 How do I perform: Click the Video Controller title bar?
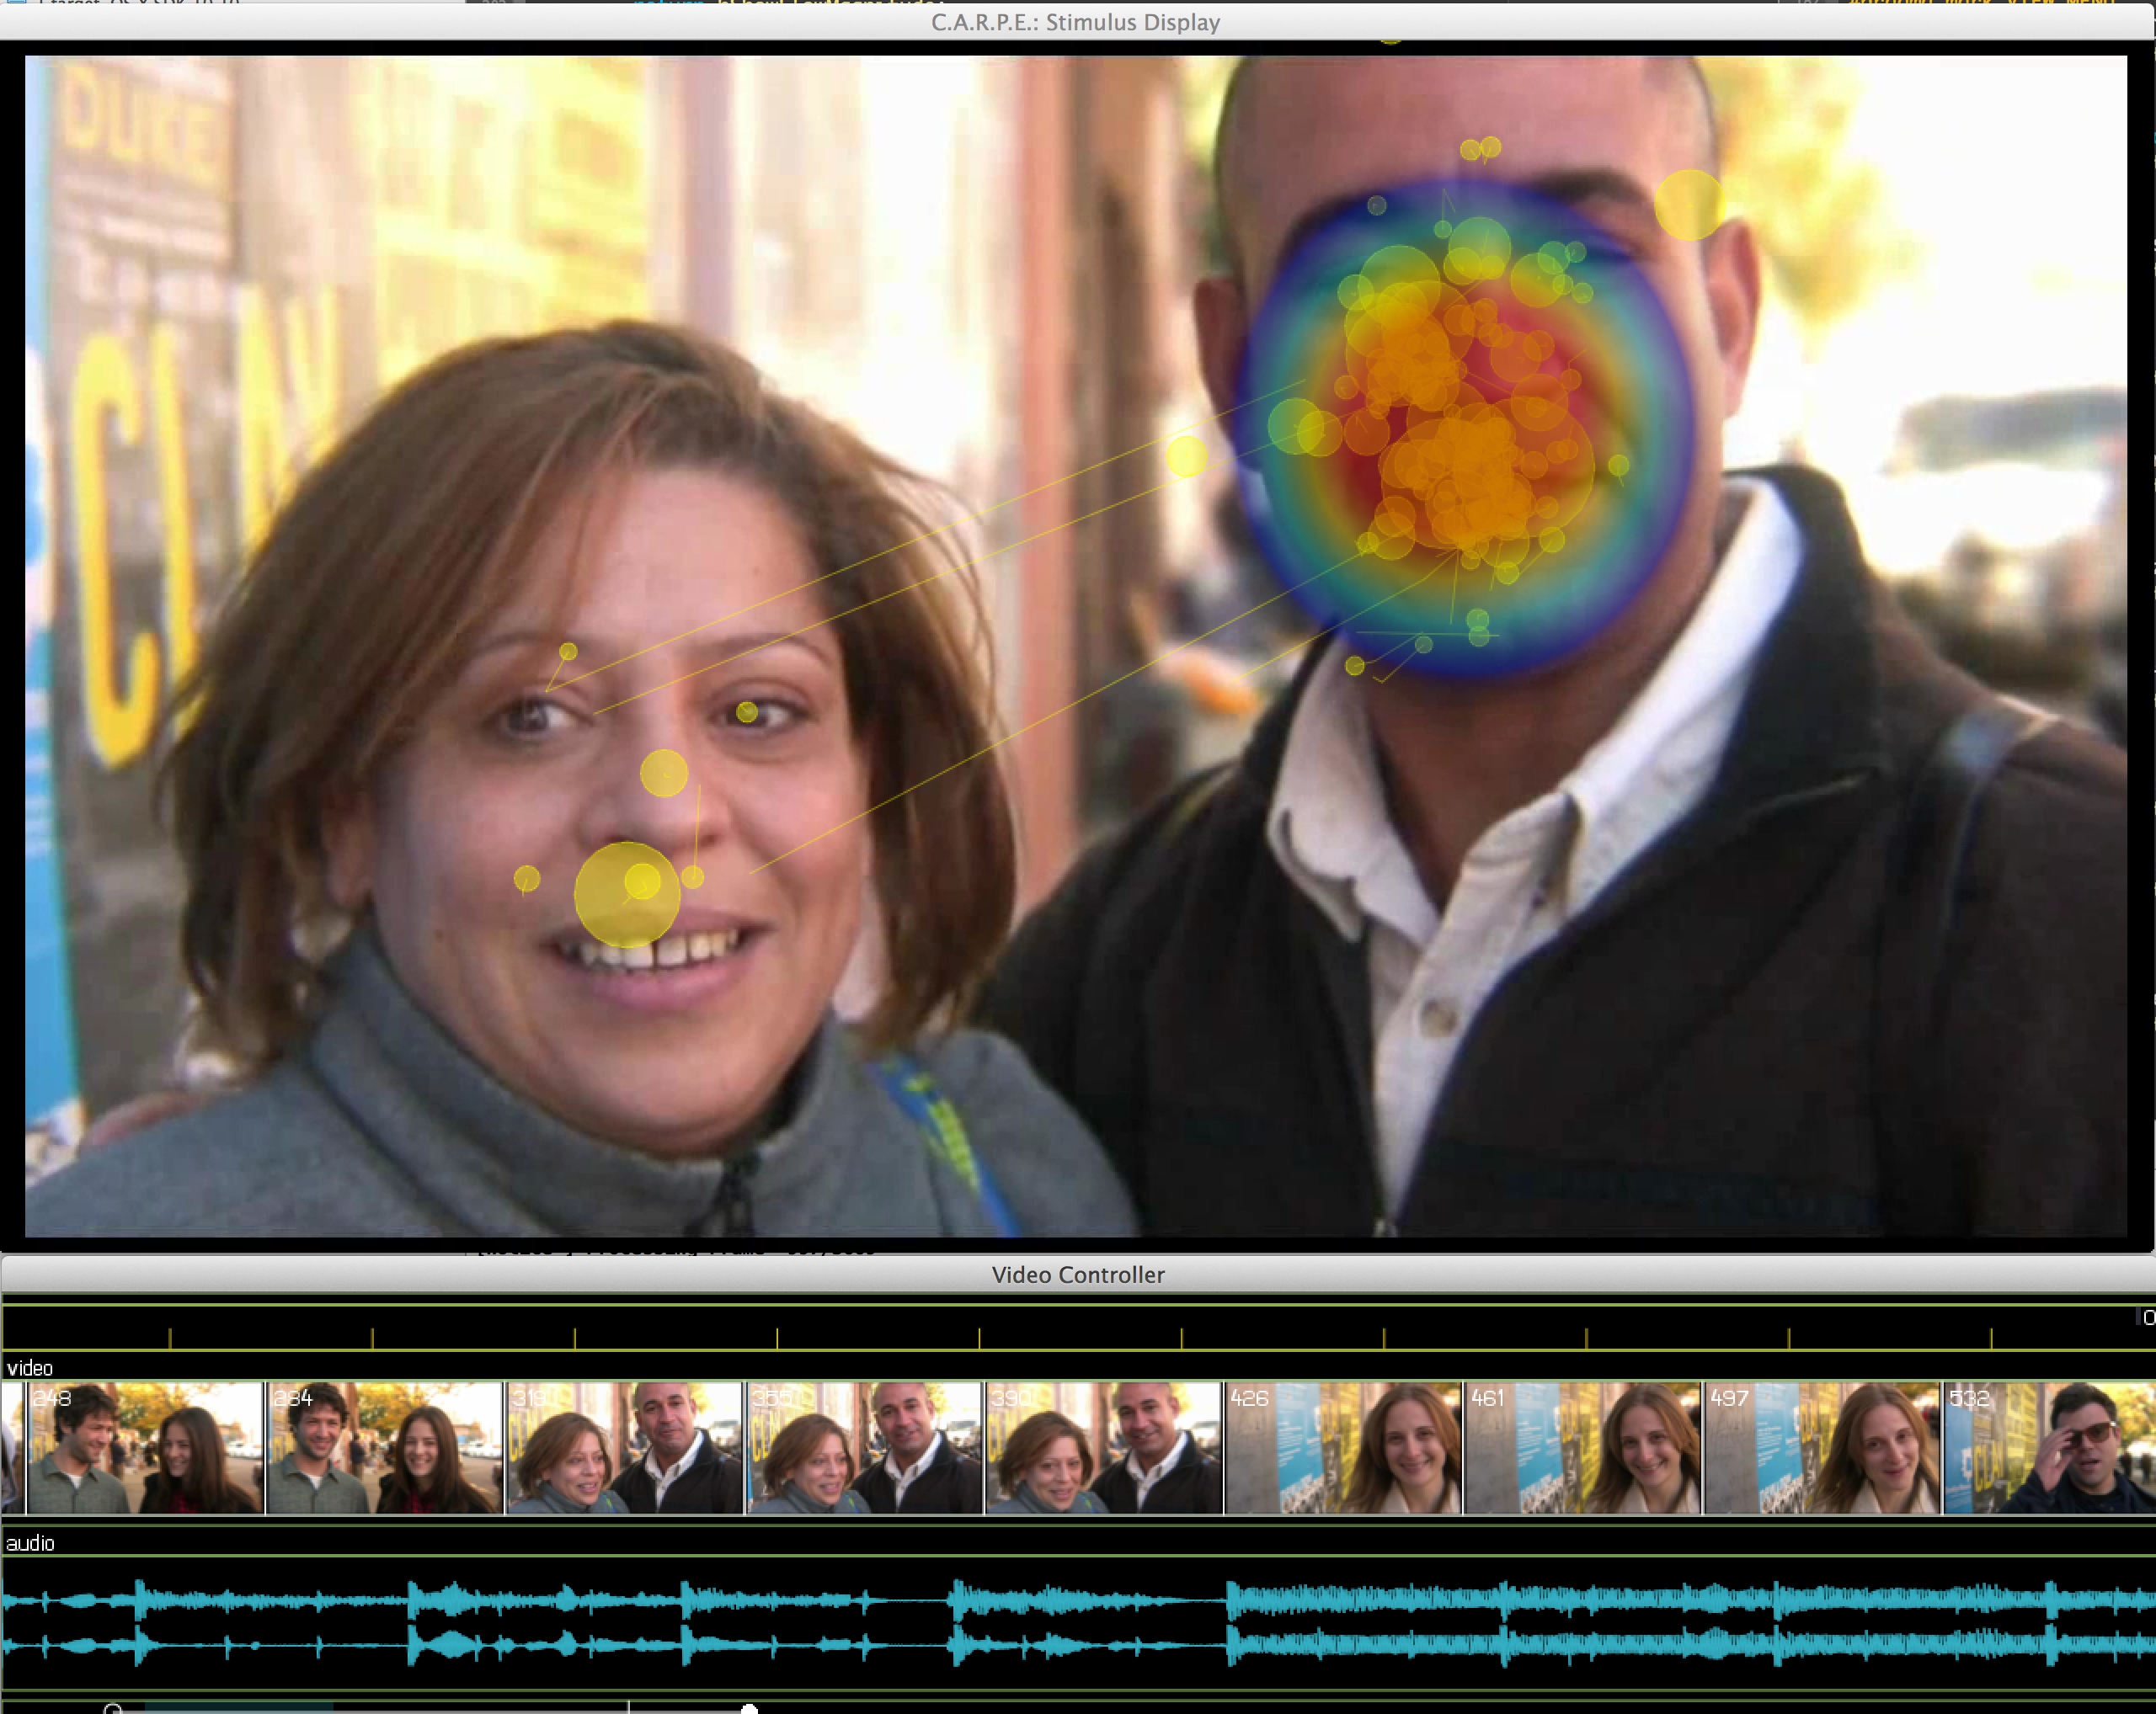pos(1078,1275)
